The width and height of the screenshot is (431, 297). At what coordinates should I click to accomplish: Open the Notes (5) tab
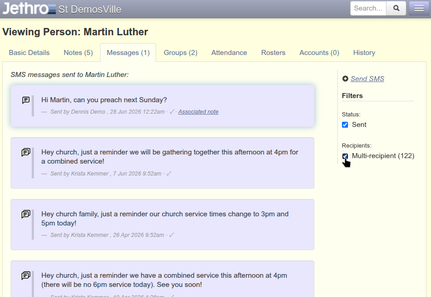tap(78, 53)
